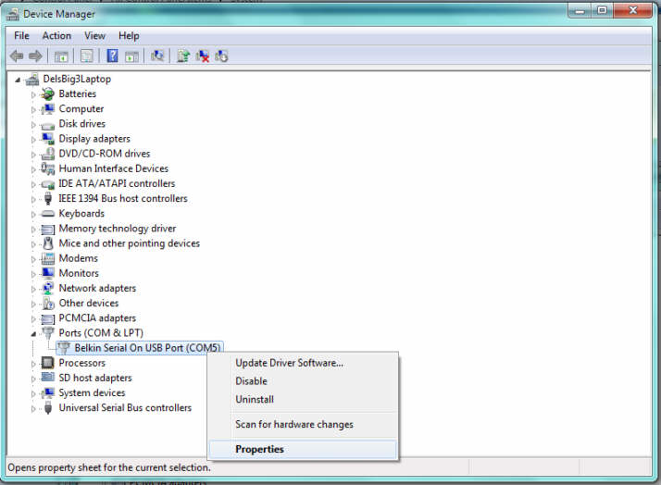Click the status bar text 'Opens property sheet'
The width and height of the screenshot is (661, 485).
click(109, 467)
